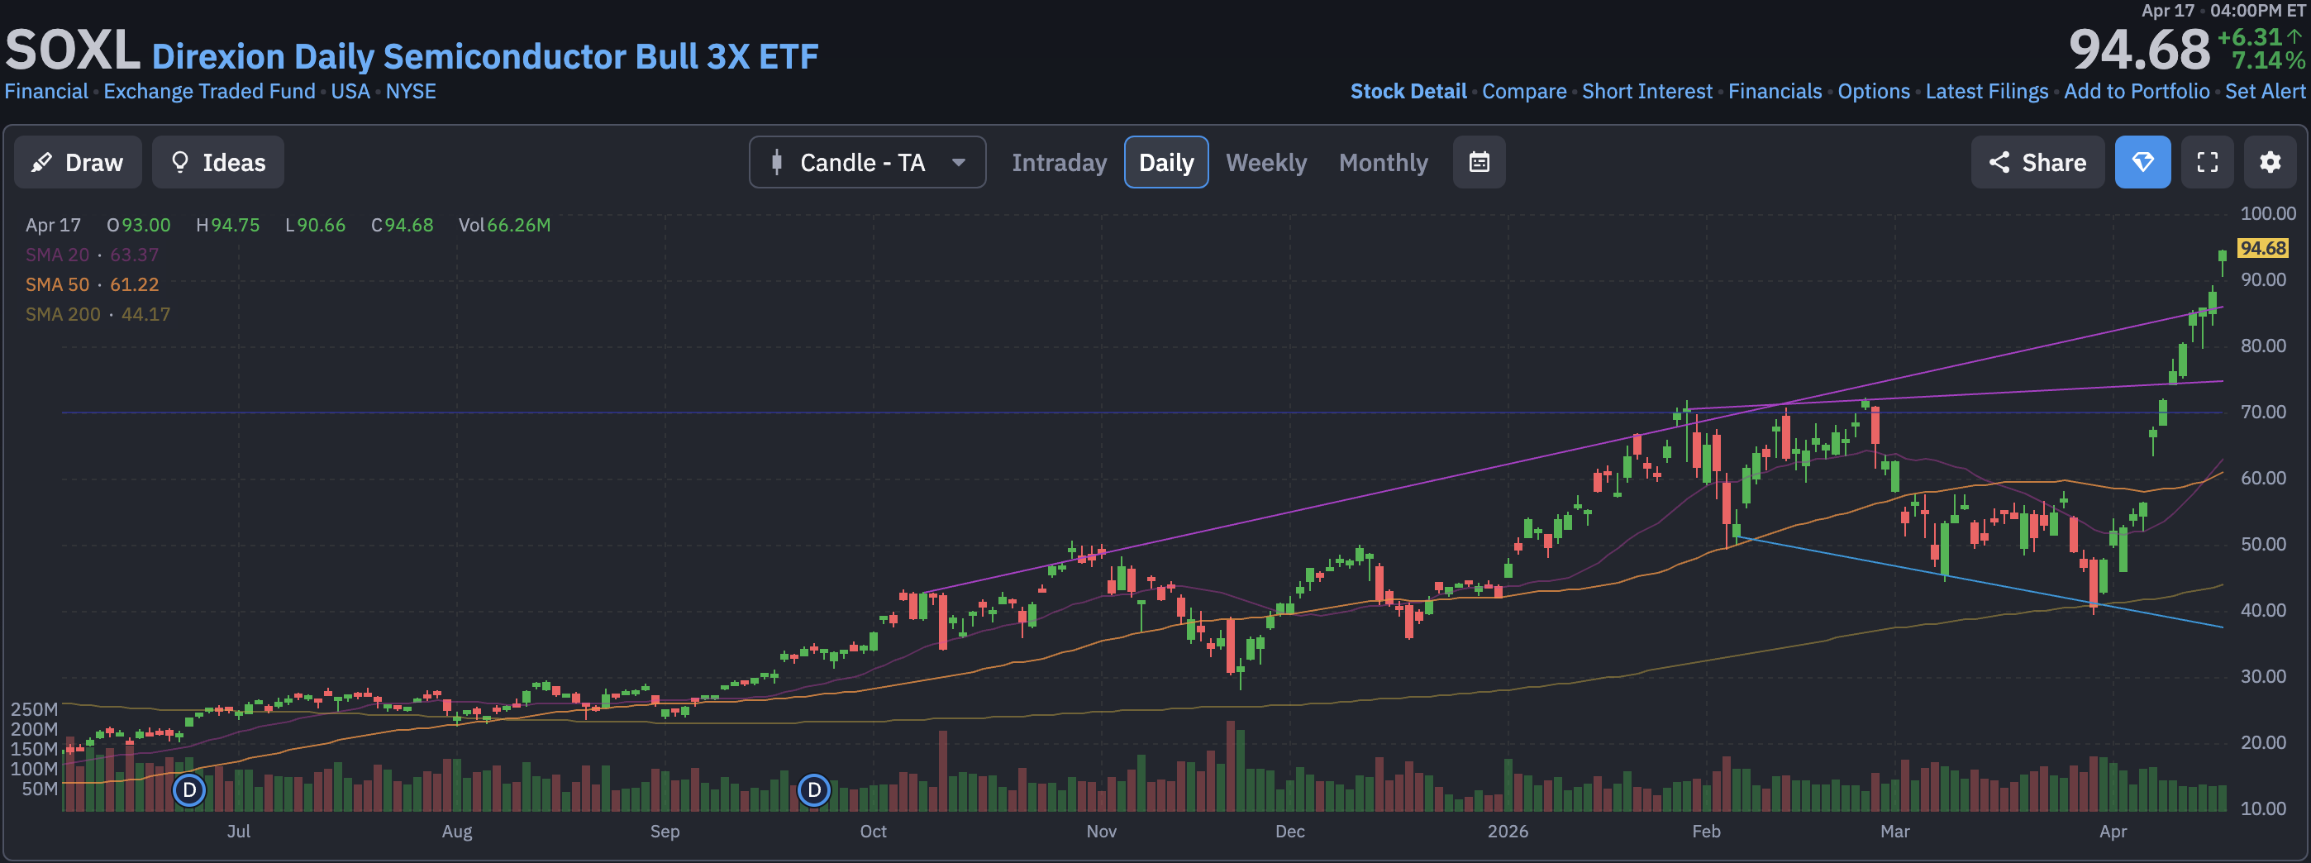2311x863 pixels.
Task: Click Set Alert link
Action: 2265,92
